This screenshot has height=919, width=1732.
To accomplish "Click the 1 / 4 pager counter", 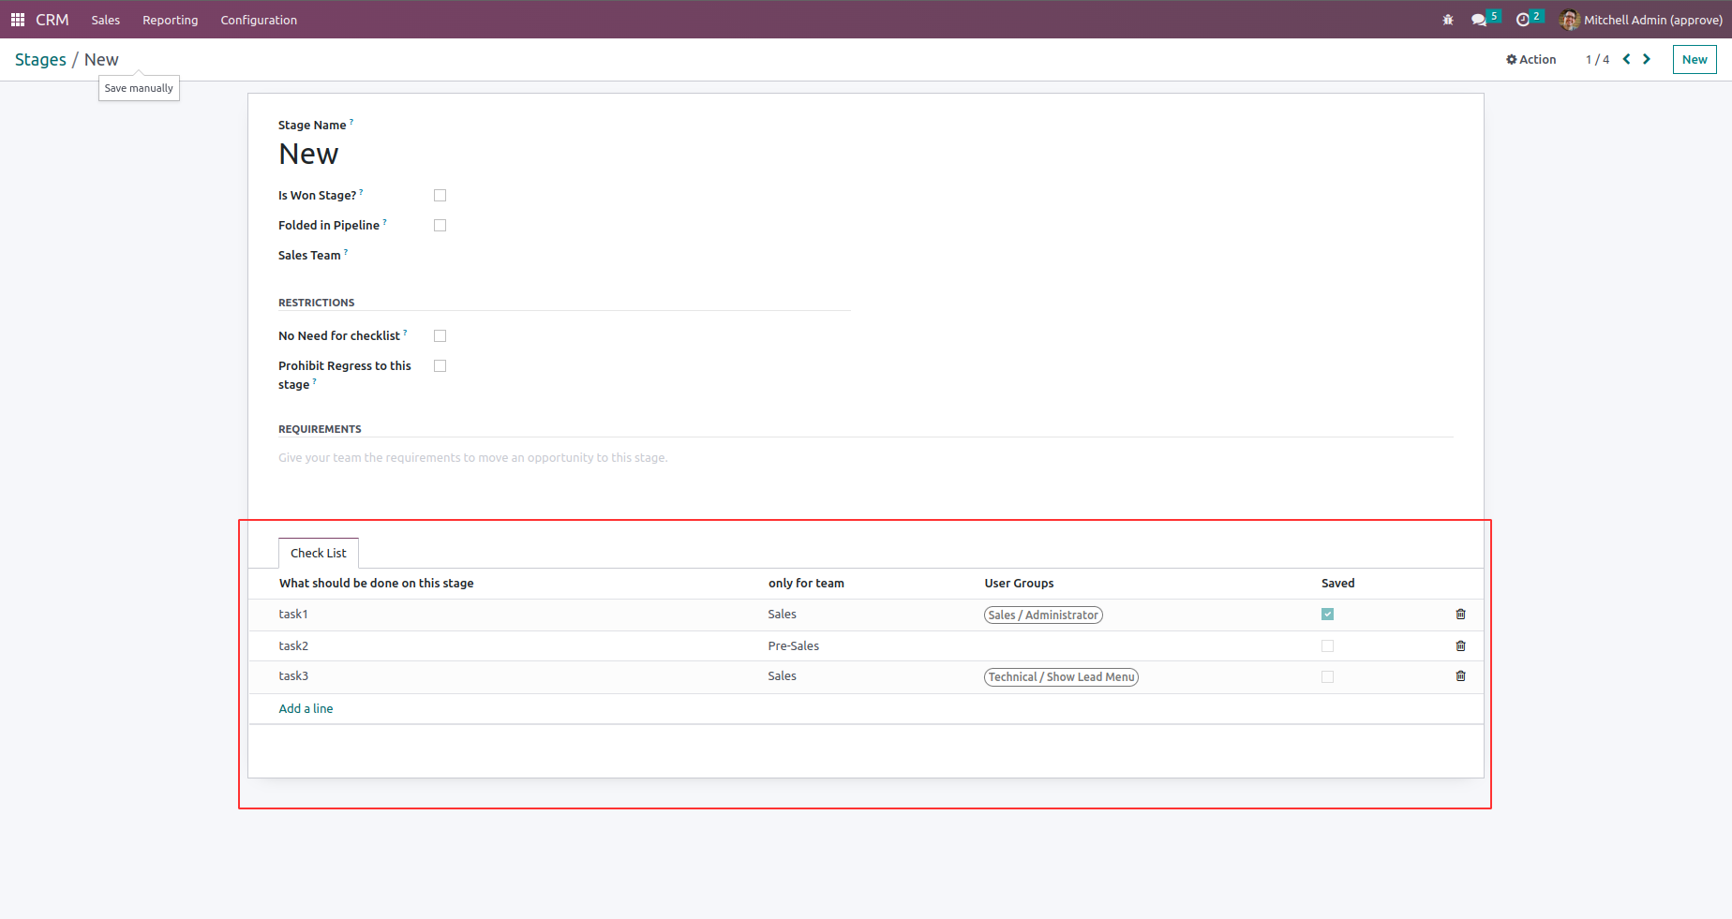I will [1597, 59].
